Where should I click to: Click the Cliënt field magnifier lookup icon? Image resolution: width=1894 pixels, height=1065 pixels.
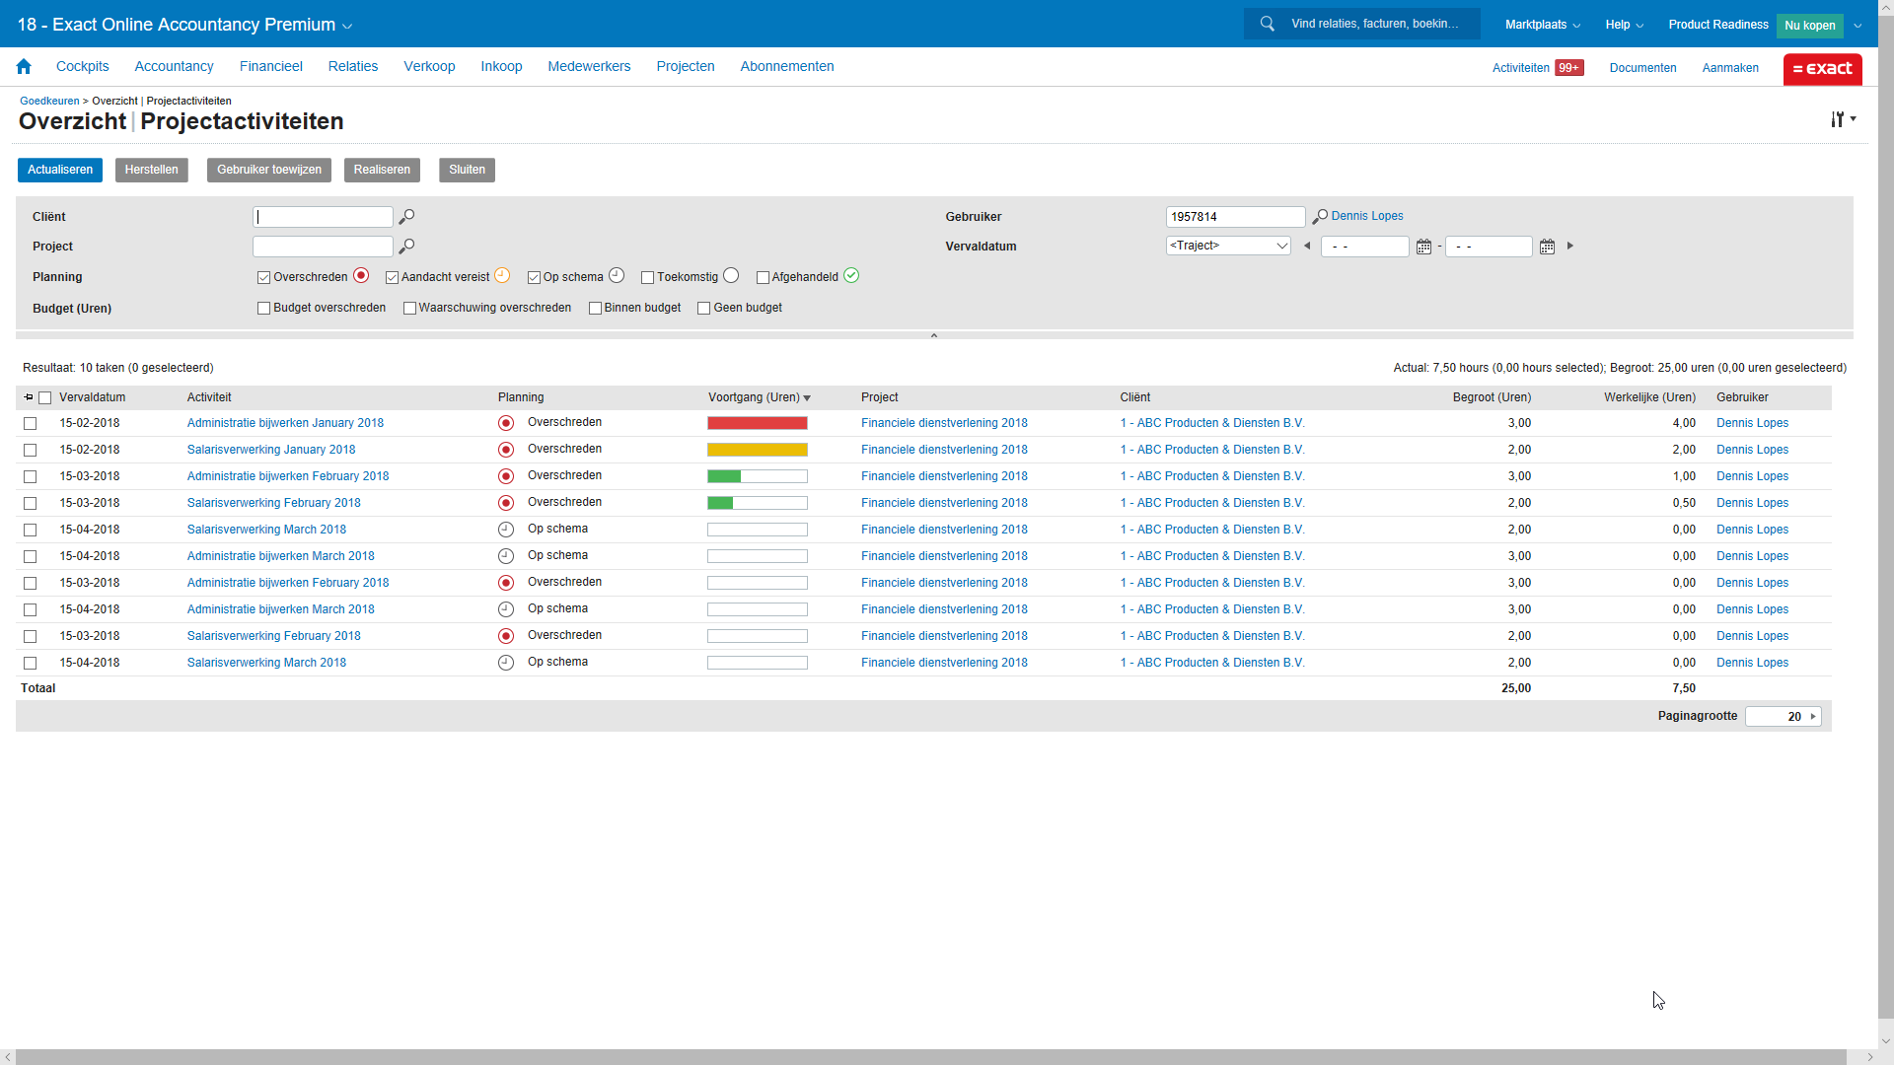point(406,217)
